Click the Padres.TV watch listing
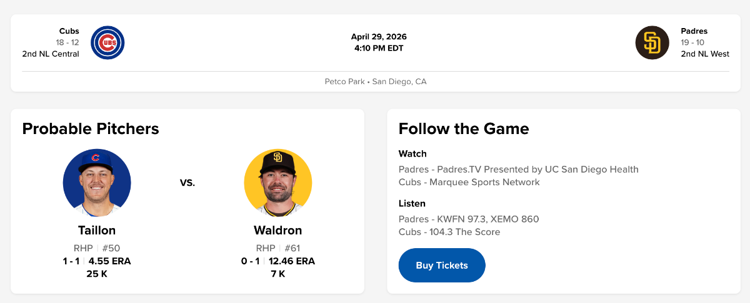 (518, 170)
